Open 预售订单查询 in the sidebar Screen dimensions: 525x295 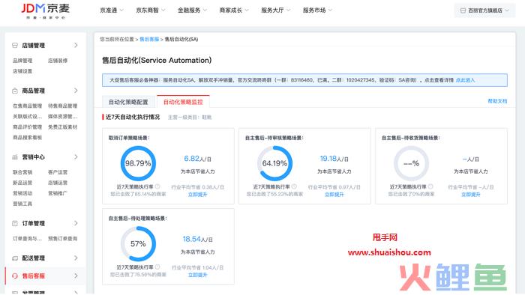[62, 239]
